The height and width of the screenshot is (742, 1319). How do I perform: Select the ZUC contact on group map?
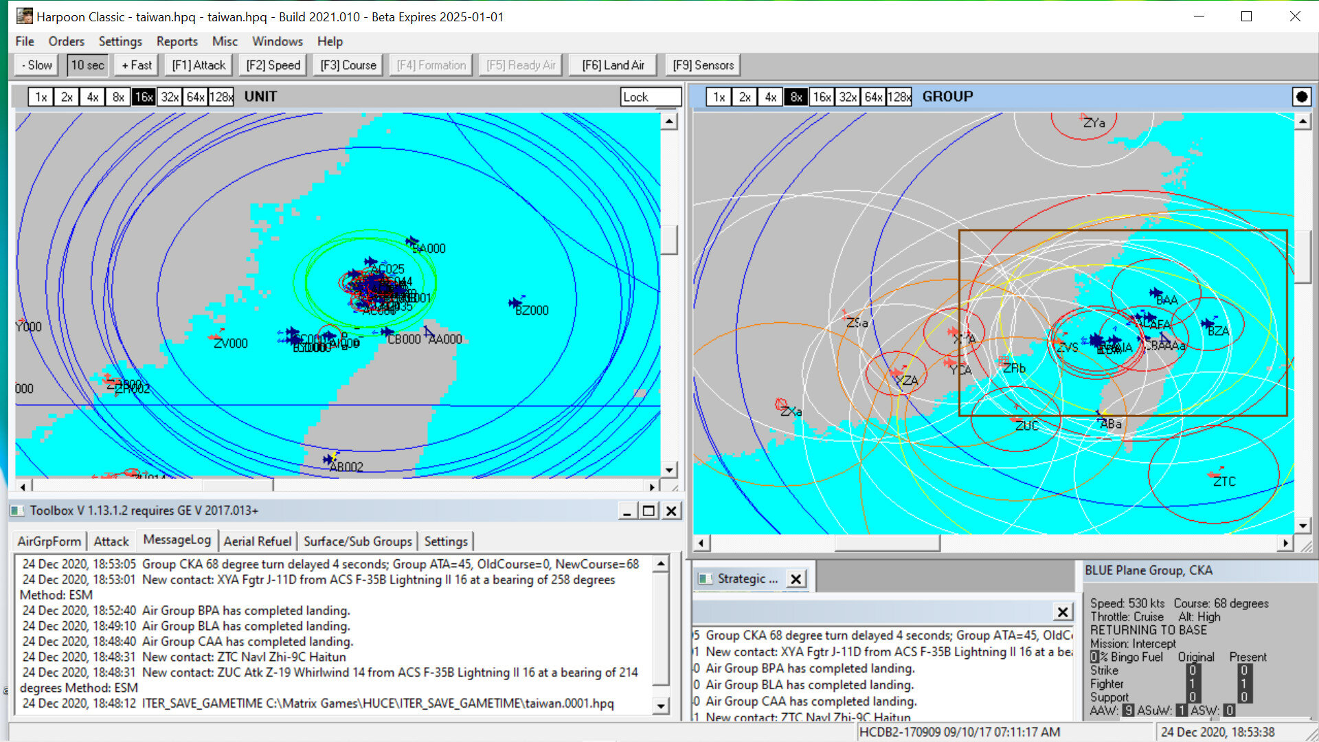(1017, 418)
